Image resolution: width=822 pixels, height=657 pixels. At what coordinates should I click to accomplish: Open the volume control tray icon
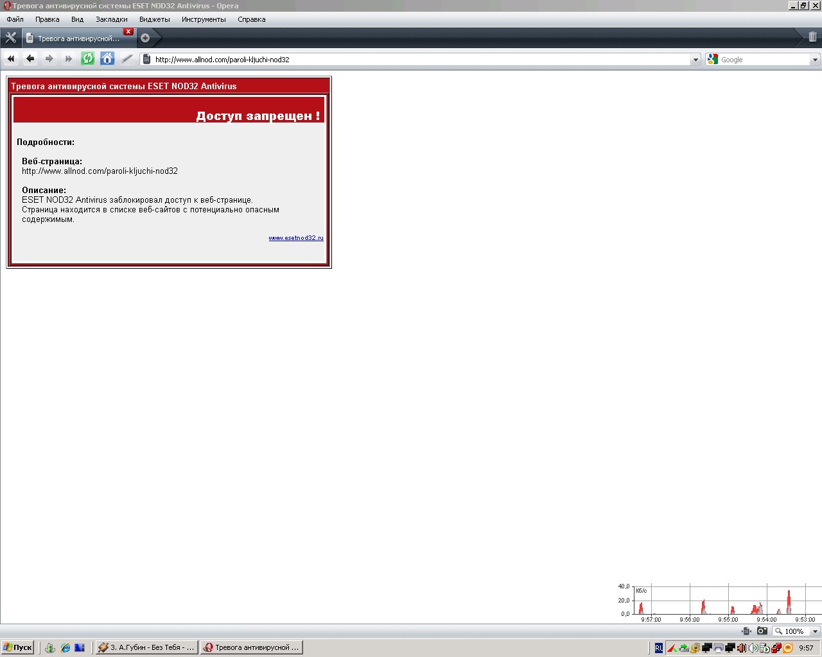[753, 648]
